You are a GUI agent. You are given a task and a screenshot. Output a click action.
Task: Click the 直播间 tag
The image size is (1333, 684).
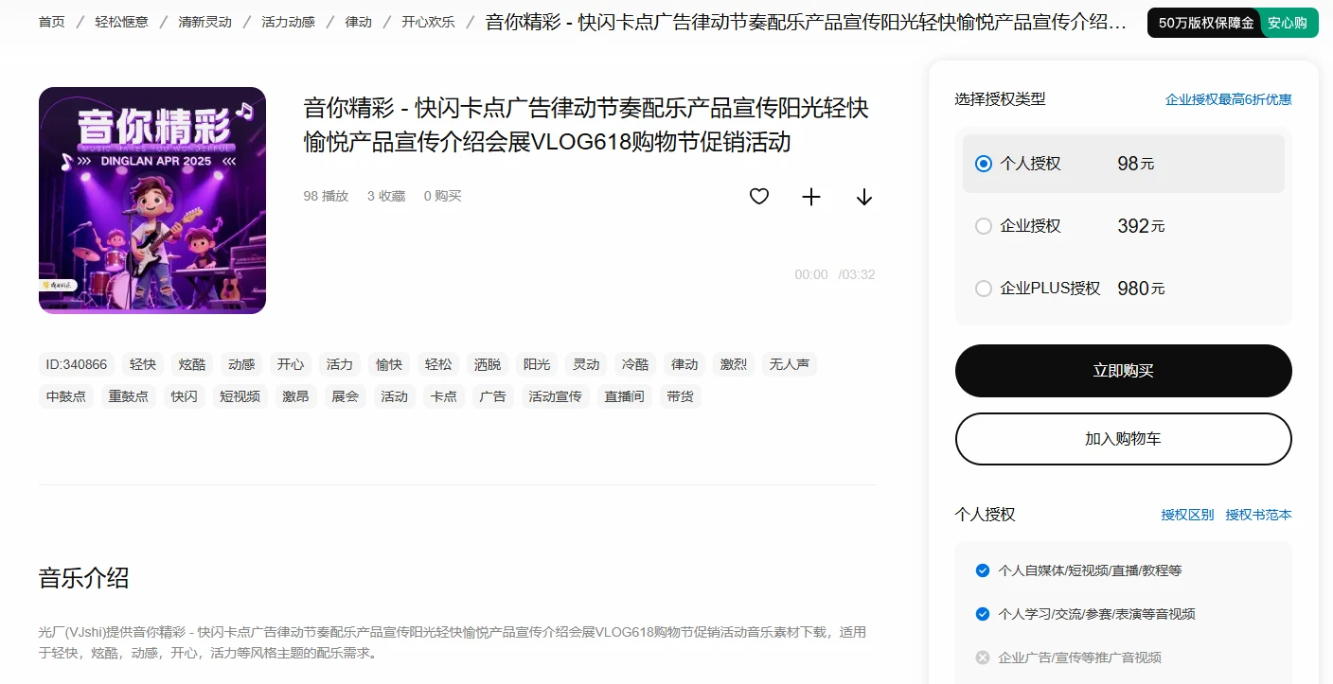click(625, 396)
